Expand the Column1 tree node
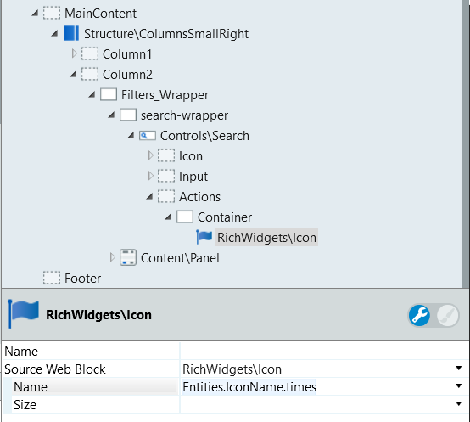Image resolution: width=470 pixels, height=422 pixels. 75,53
